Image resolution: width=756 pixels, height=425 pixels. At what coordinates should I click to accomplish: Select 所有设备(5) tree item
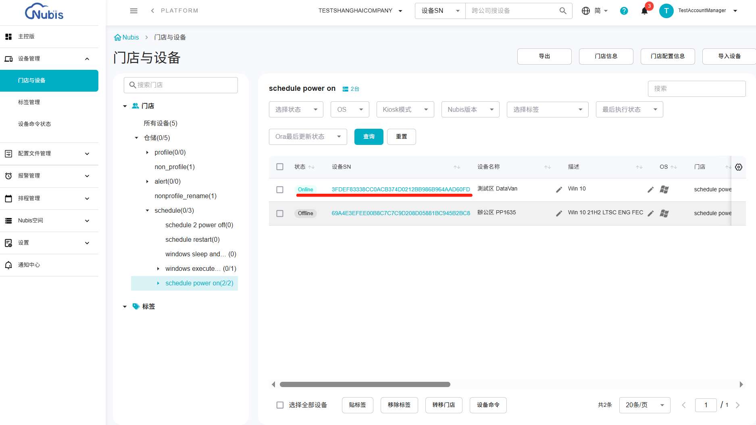click(160, 124)
